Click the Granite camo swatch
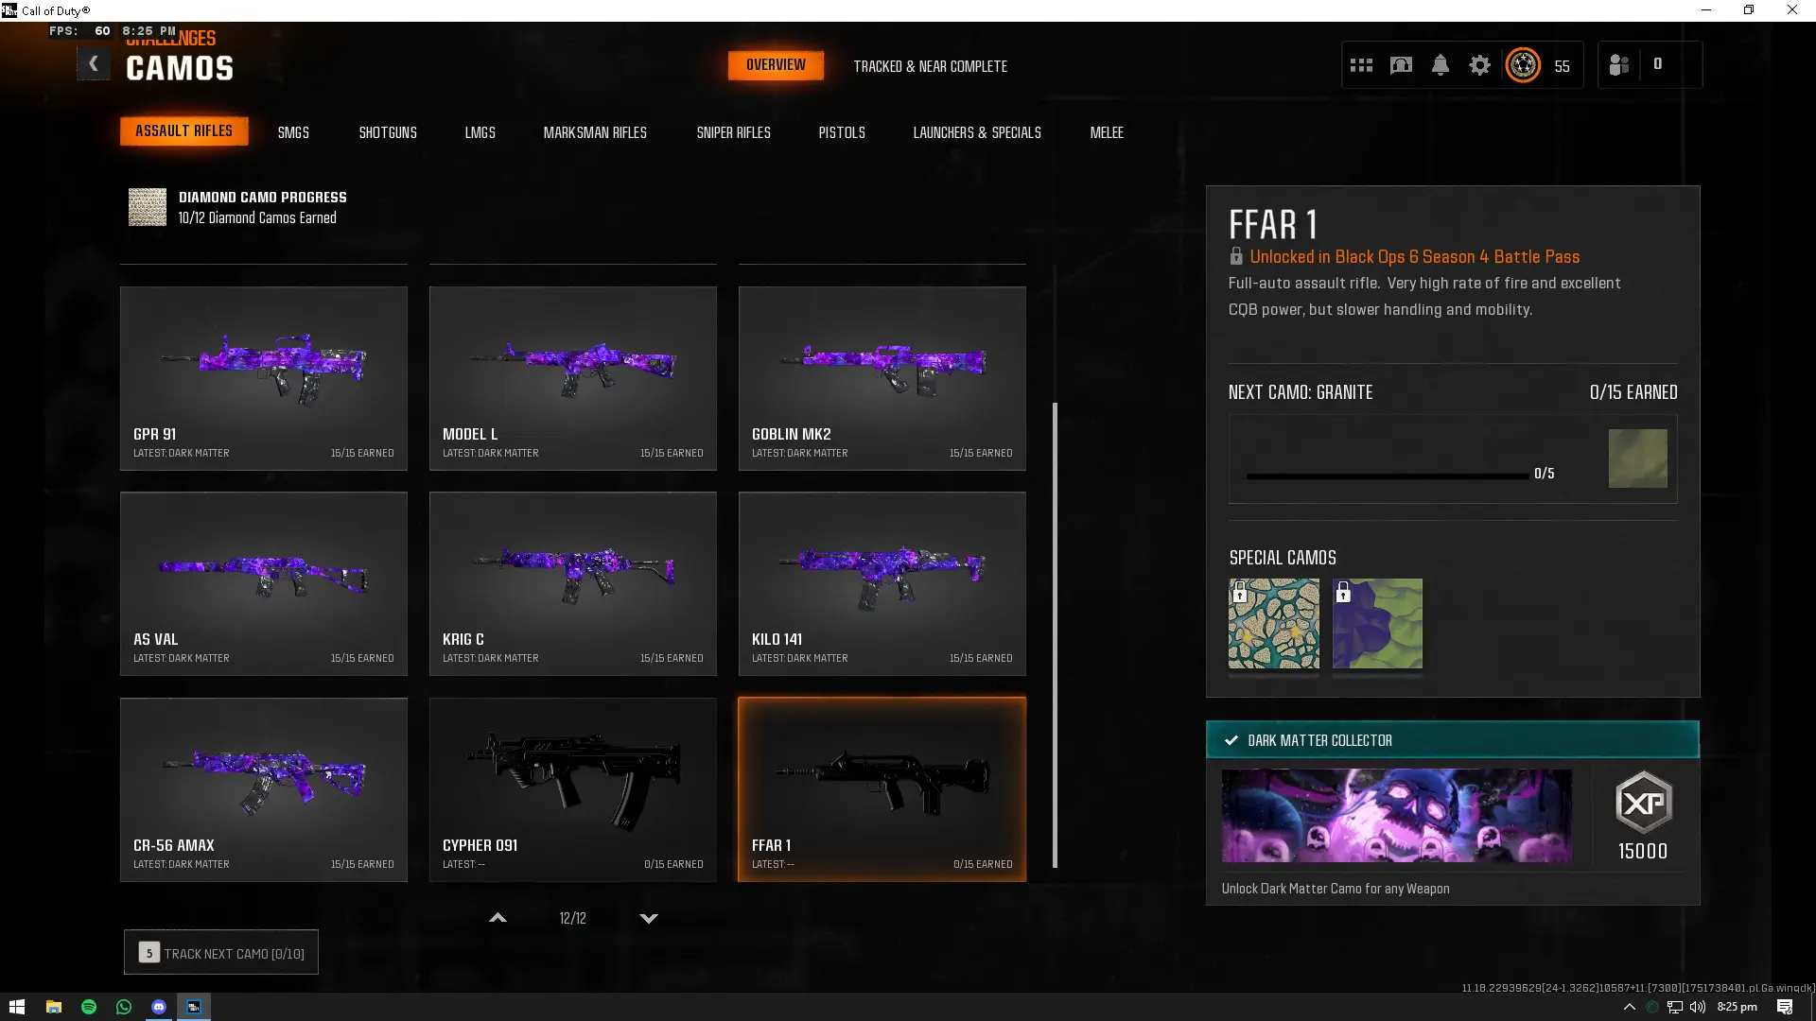The height and width of the screenshot is (1021, 1816). [x=1637, y=459]
